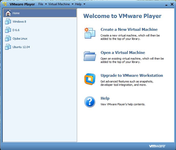Click the Create a New Virtual Machine link
This screenshot has height=150, width=176.
coord(129,29)
